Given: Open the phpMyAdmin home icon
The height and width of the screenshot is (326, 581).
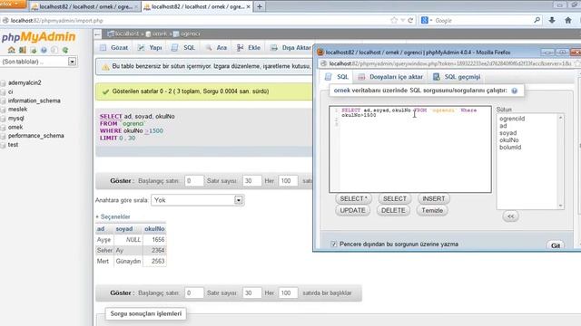Looking at the screenshot, I should [x=12, y=50].
